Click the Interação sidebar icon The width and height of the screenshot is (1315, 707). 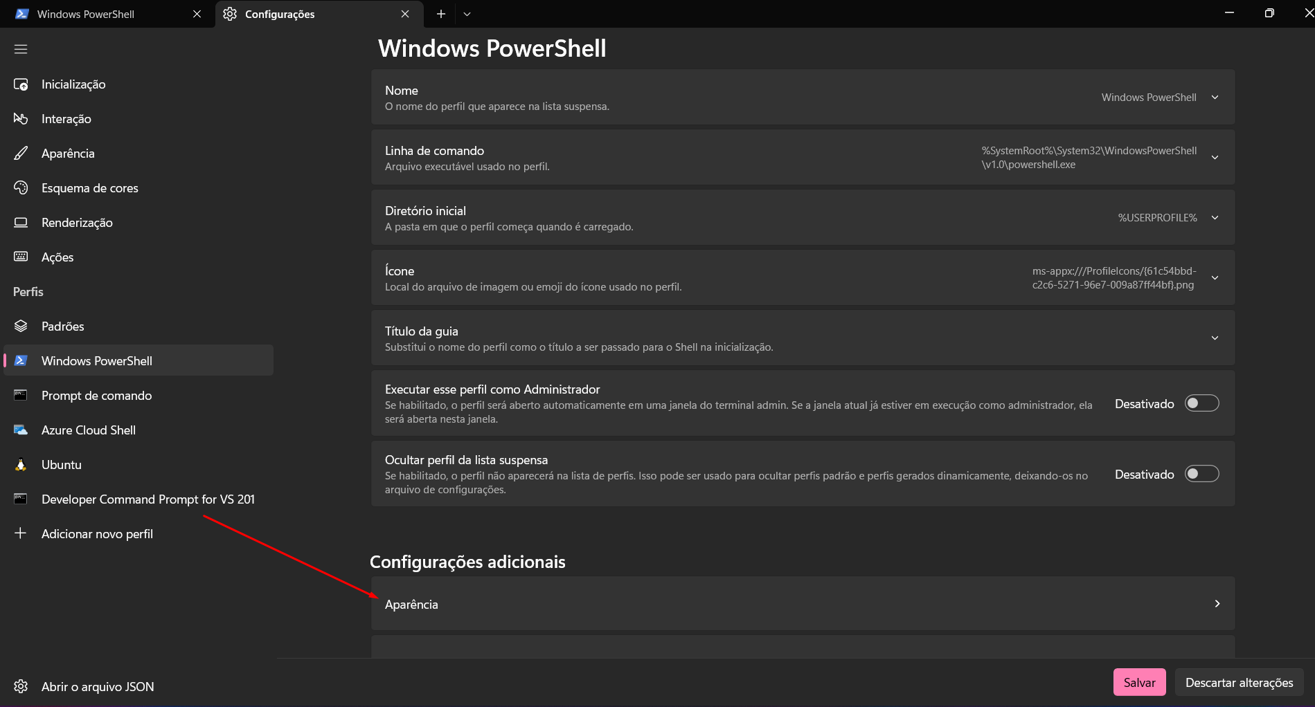pyautogui.click(x=21, y=119)
